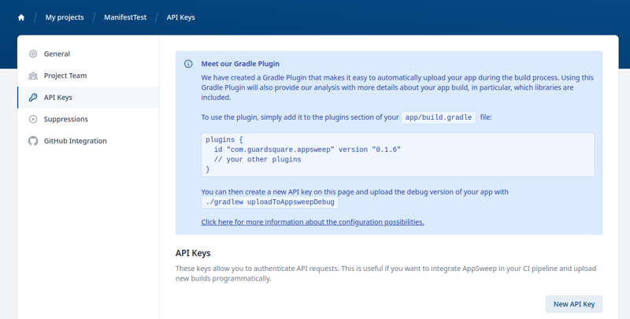Create a New API Key

[574, 304]
